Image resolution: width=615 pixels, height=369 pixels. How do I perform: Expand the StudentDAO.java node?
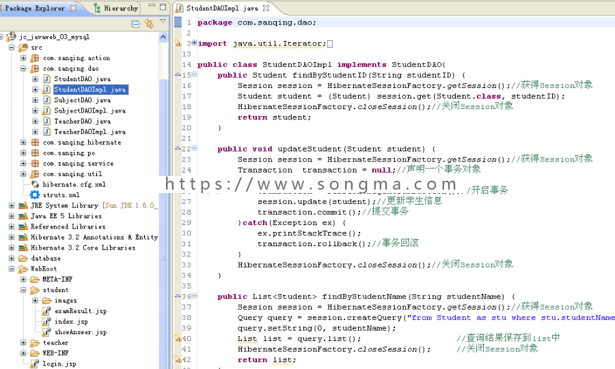pyautogui.click(x=35, y=79)
